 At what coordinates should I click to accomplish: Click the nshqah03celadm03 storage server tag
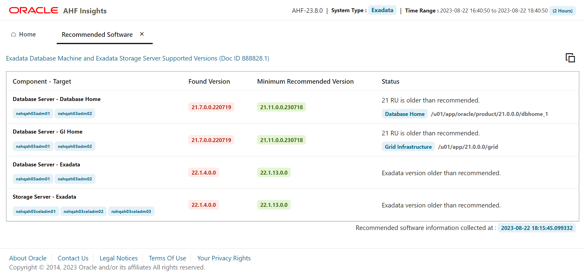(x=131, y=211)
